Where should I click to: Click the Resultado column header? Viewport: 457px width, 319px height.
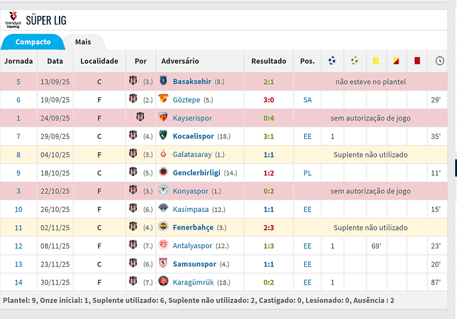[x=269, y=61]
